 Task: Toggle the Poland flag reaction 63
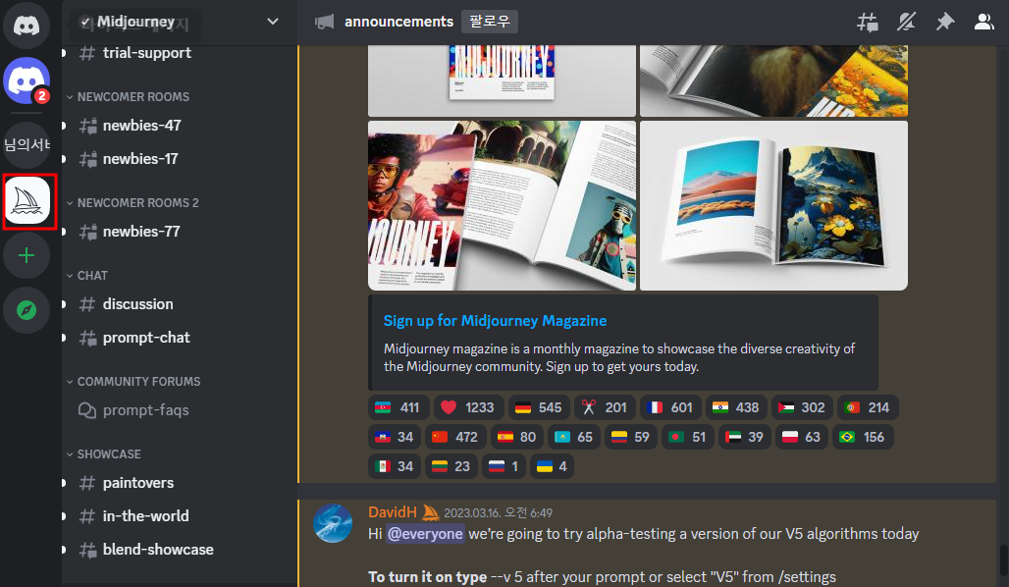[801, 437]
